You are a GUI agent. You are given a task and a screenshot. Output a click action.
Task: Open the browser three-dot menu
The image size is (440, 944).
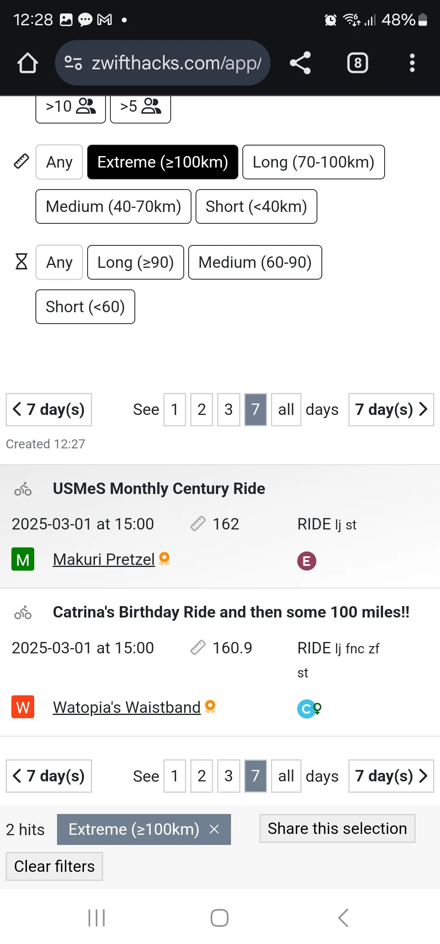pos(412,63)
